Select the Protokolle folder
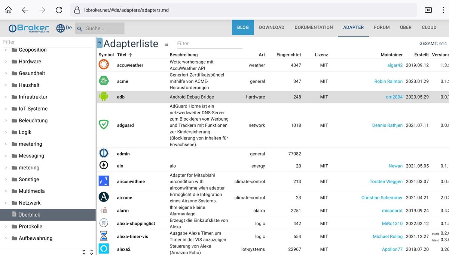 pyautogui.click(x=30, y=226)
